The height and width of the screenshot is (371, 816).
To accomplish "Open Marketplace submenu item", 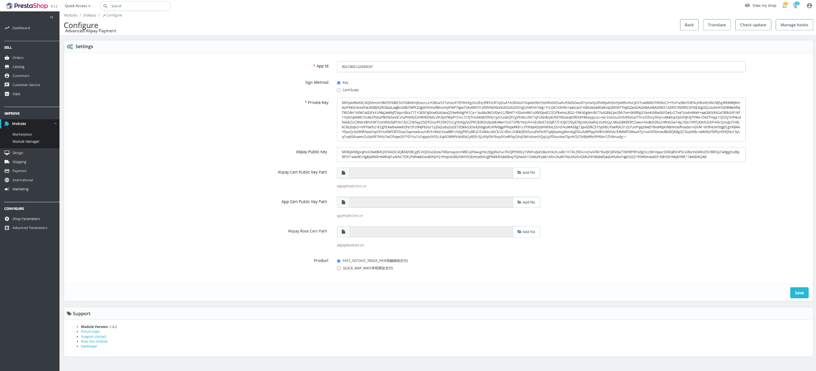I will tap(22, 134).
